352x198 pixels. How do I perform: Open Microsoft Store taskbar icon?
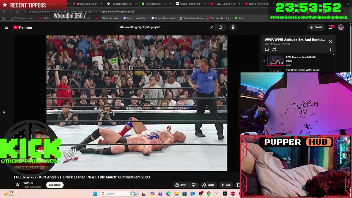185,194
